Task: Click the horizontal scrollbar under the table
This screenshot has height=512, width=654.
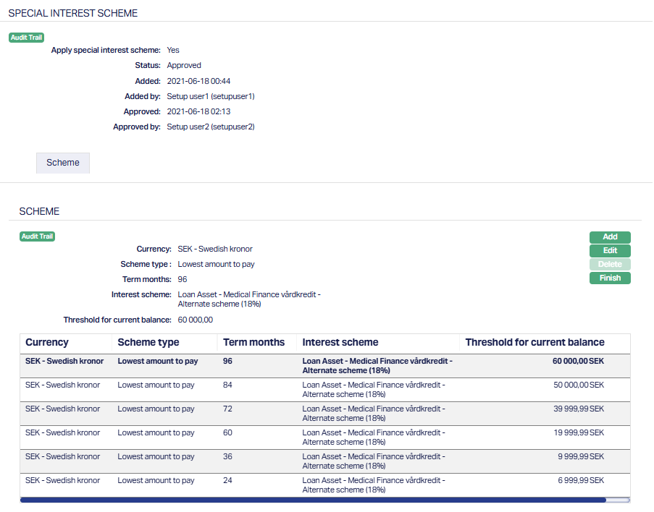Action: 311,499
